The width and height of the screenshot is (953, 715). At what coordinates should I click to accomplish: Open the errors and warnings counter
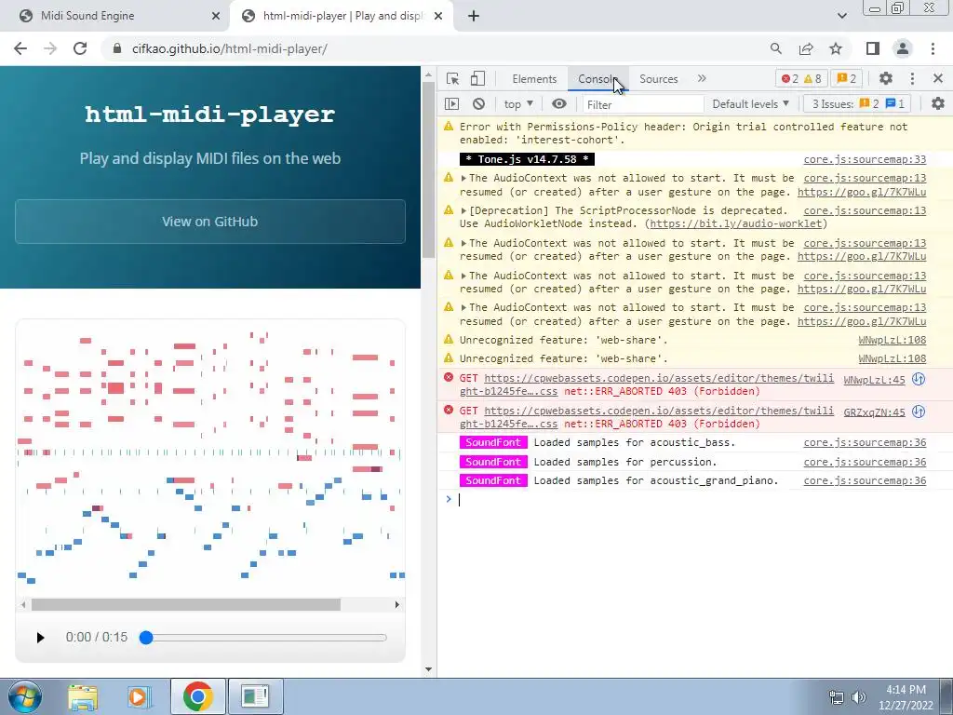tap(801, 79)
